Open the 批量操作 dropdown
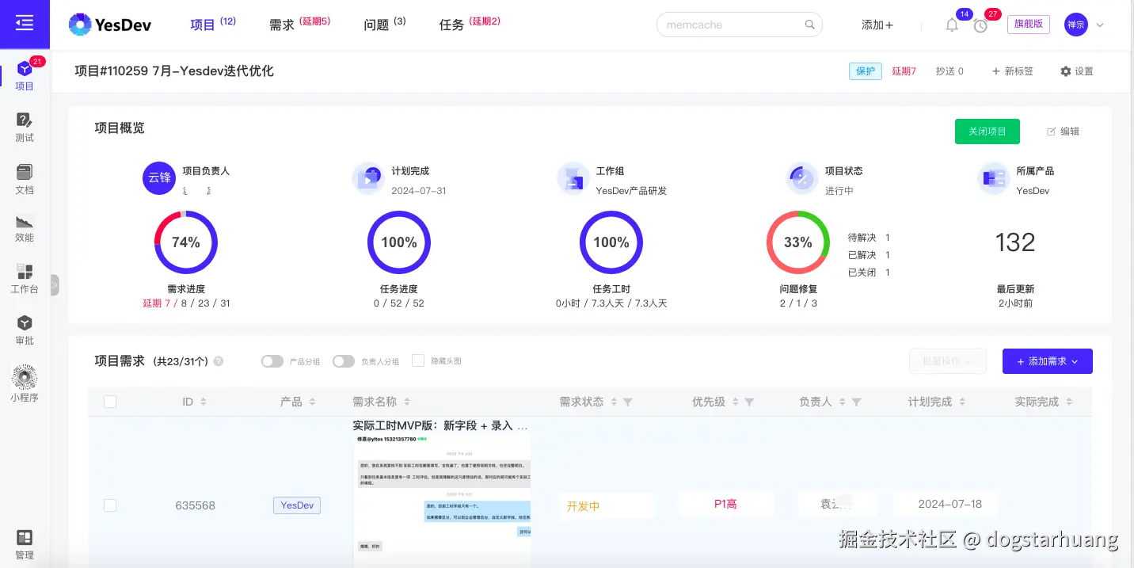This screenshot has width=1134, height=568. (x=948, y=361)
